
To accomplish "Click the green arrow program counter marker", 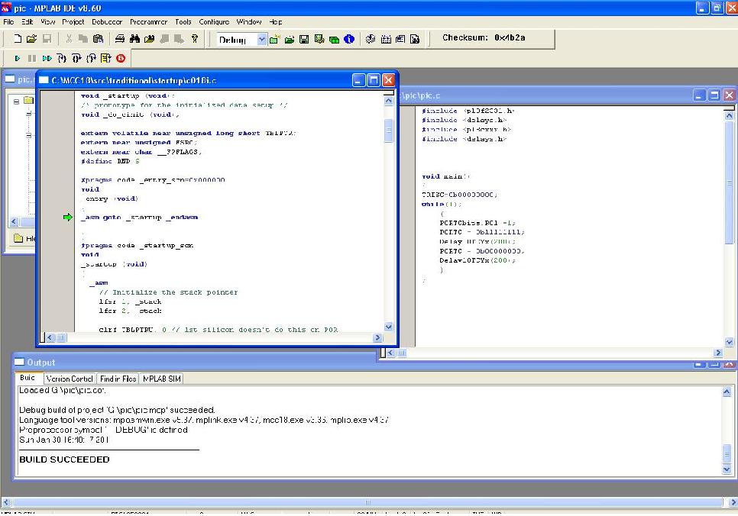I will coord(68,218).
